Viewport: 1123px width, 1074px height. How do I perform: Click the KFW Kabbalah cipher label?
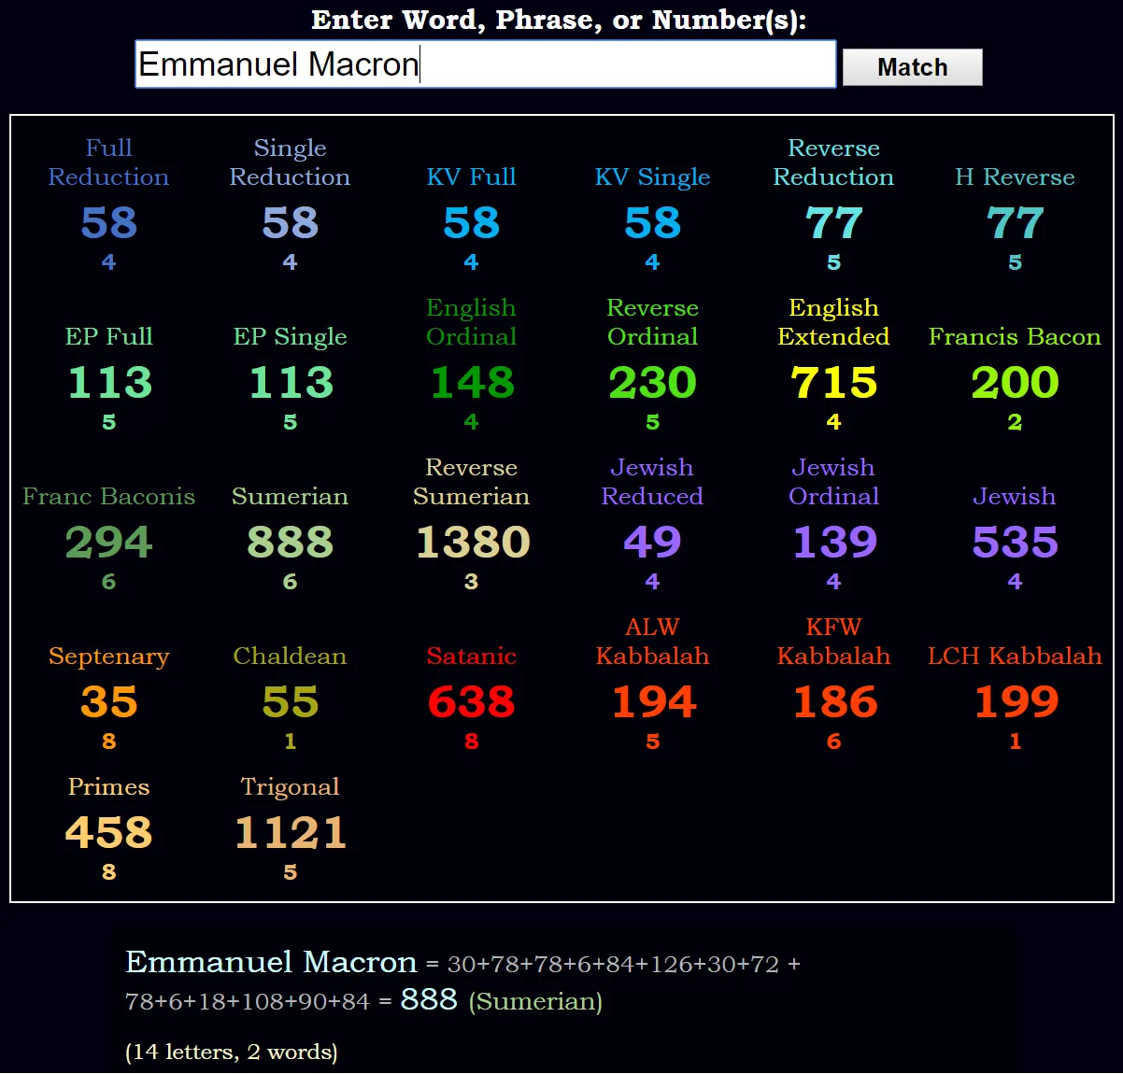tap(833, 642)
